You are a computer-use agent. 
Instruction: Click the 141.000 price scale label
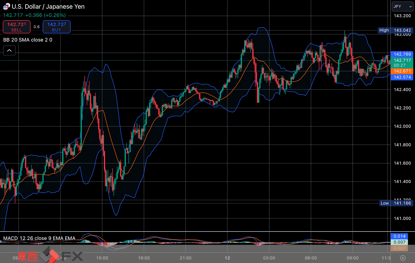402,219
